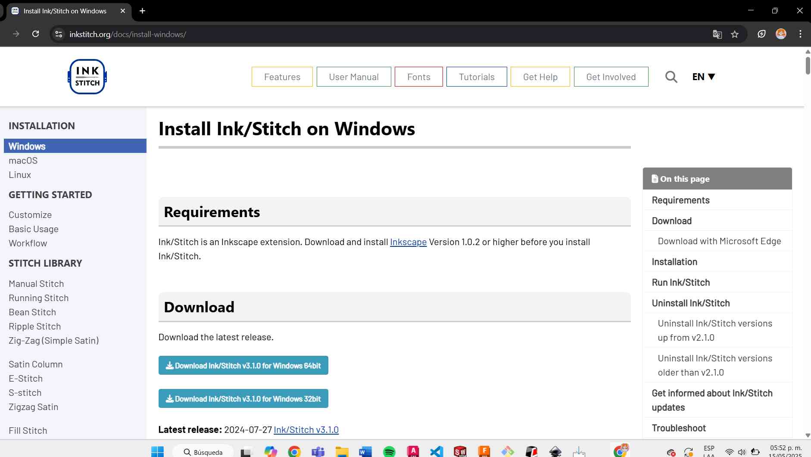Screen dimensions: 811x457
Task: Open Visual Studio Code from the taskbar
Action: coord(437,451)
